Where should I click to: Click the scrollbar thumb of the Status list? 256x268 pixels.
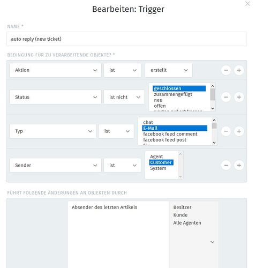213,94
